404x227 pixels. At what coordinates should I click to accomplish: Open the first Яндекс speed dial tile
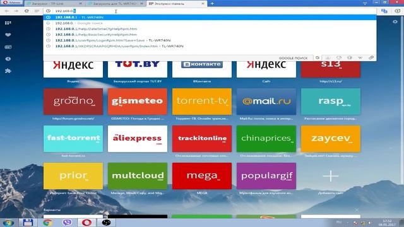(73, 69)
